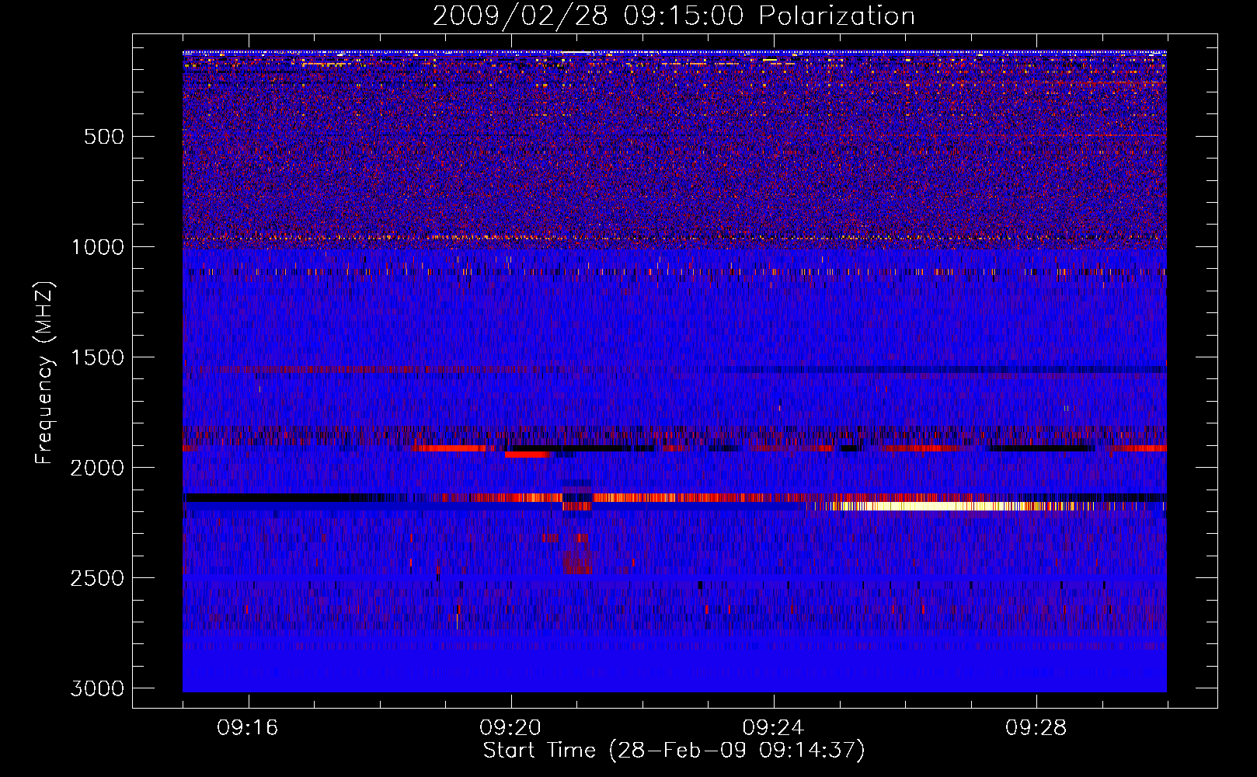The image size is (1257, 777).
Task: Click the 09:24 time tick label
Action: point(773,728)
